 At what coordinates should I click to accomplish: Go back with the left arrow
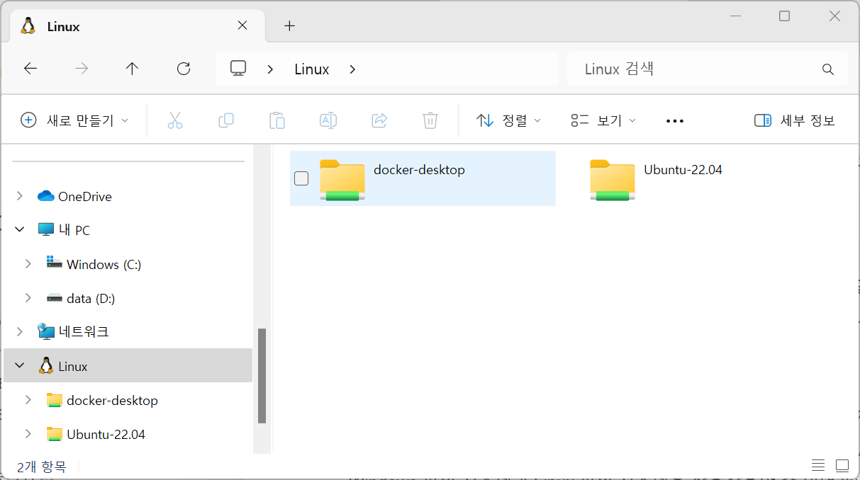30,69
